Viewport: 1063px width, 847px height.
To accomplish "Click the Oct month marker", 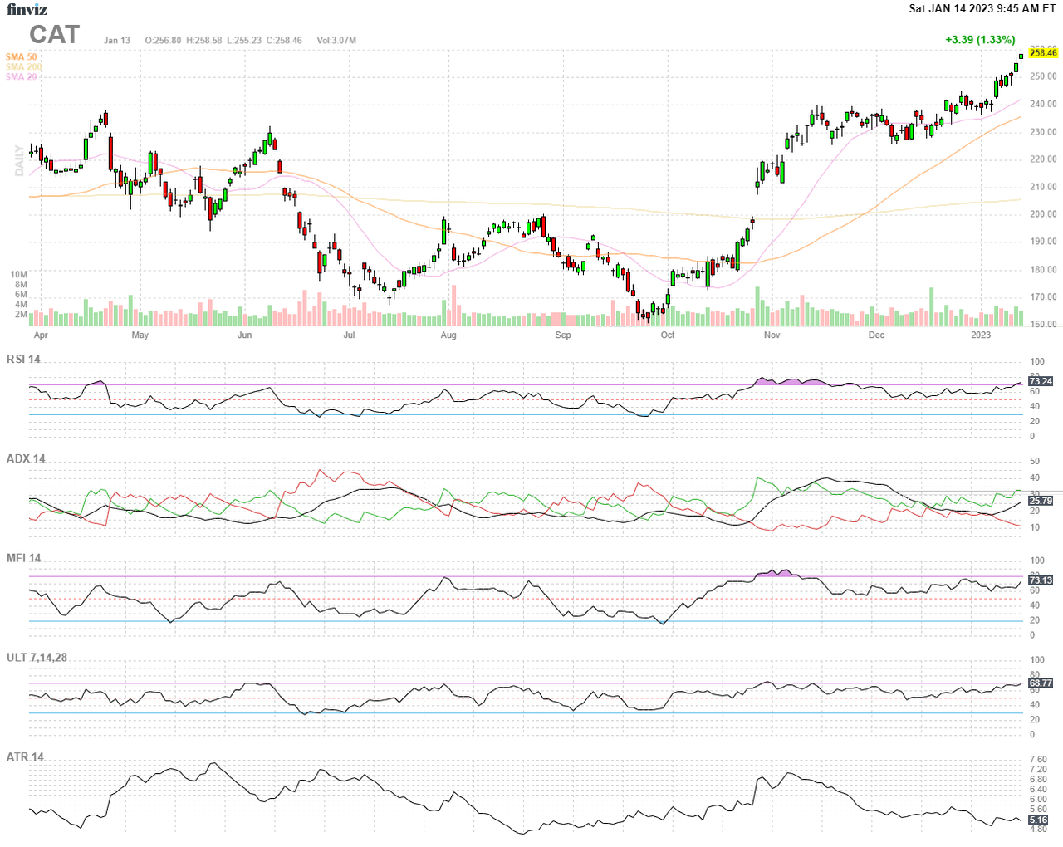I will pos(668,335).
